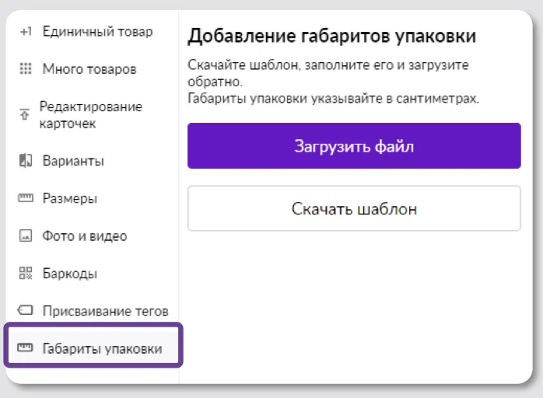
Task: Select the Баркоды menu label
Action: click(69, 274)
